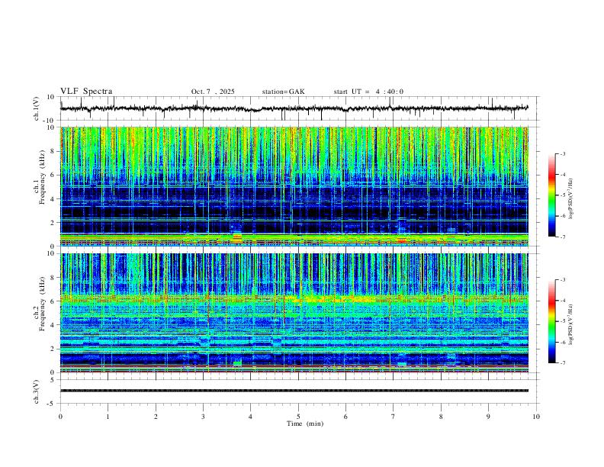Click the 'station=GAK' header label
The height and width of the screenshot is (467, 604).
coord(283,92)
